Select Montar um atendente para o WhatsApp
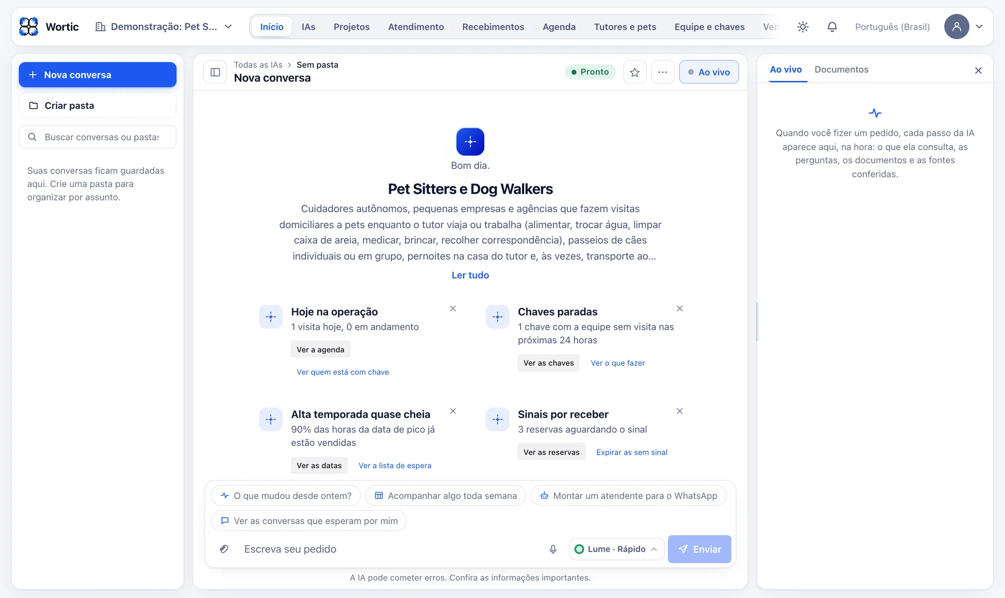 click(x=628, y=496)
